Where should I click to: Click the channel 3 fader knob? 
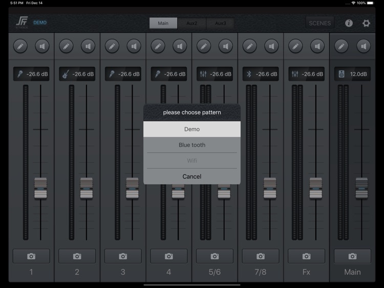(132, 188)
